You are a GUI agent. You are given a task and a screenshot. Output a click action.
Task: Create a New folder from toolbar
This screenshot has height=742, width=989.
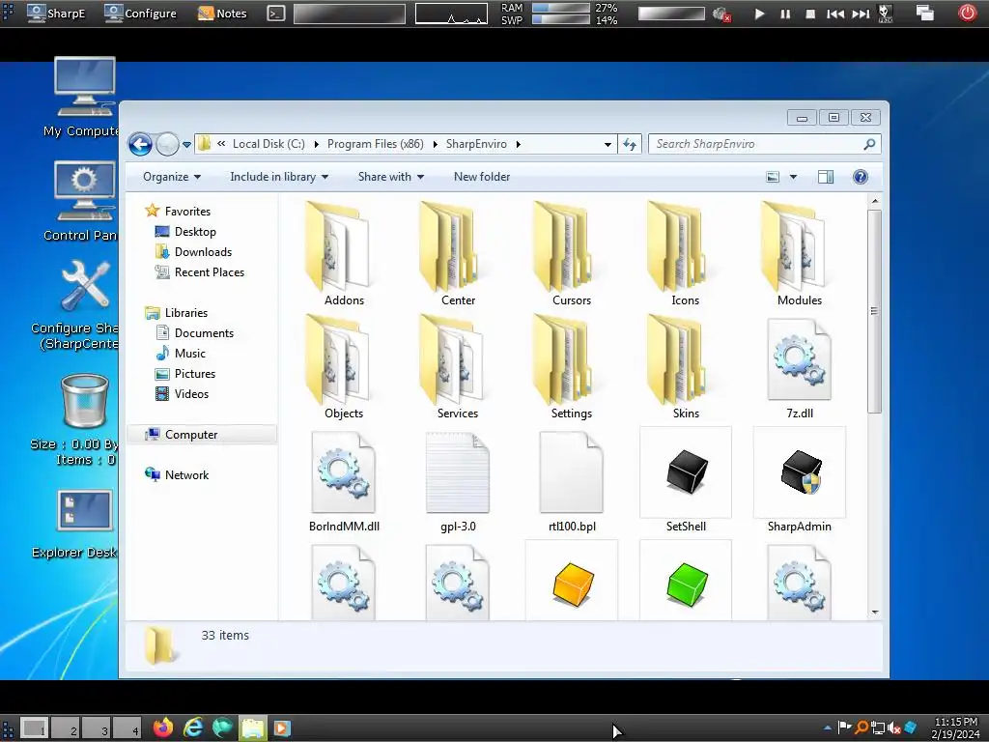click(x=482, y=177)
